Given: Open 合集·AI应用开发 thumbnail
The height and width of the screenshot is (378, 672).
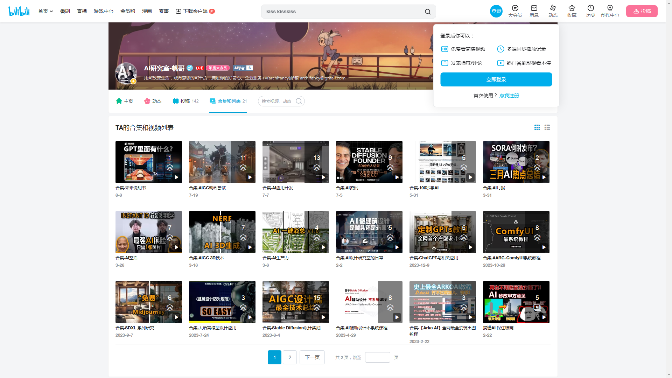Looking at the screenshot, I should tap(296, 162).
